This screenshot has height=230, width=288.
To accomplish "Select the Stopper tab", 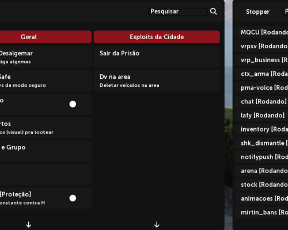I will coord(257,11).
